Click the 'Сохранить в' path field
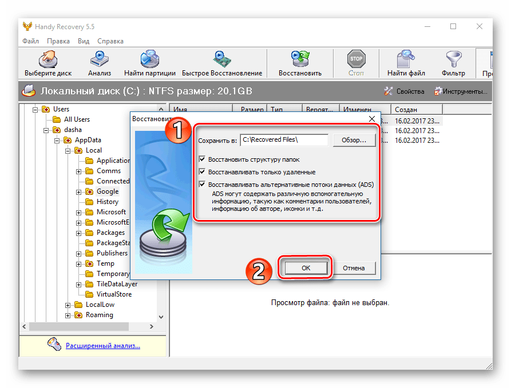Screen dimensions: 511x388 tap(284, 140)
